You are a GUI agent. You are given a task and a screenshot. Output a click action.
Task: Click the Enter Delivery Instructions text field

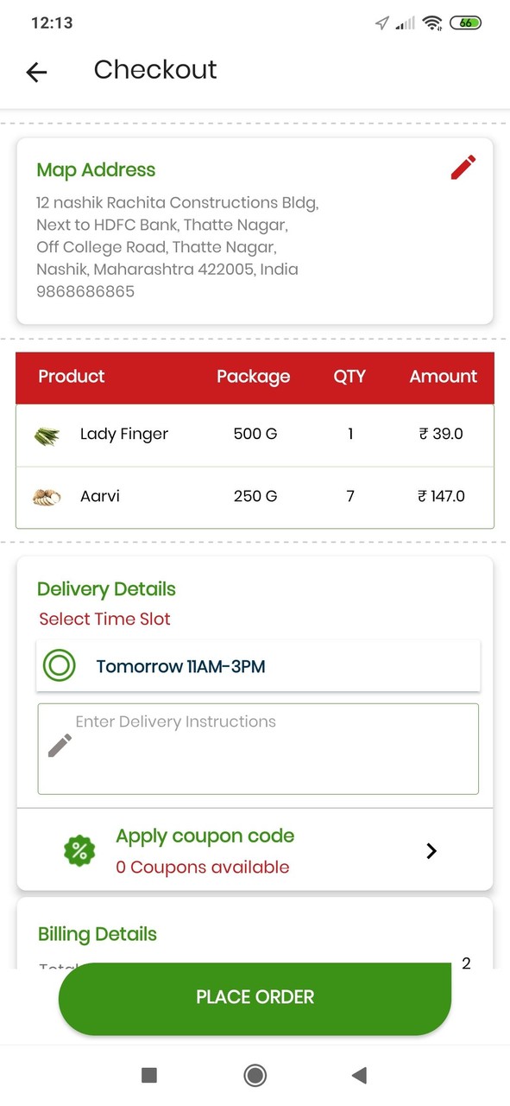[x=258, y=748]
